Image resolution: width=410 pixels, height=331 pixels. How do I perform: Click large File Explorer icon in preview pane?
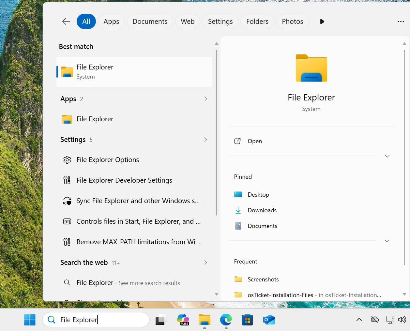point(311,68)
